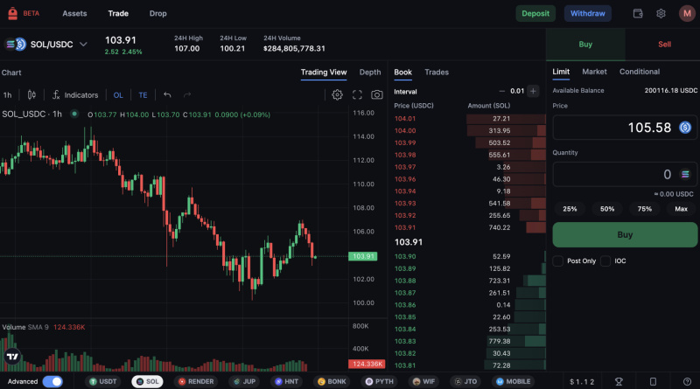Increase order book interval with plus
The image size is (700, 389).
tap(533, 91)
